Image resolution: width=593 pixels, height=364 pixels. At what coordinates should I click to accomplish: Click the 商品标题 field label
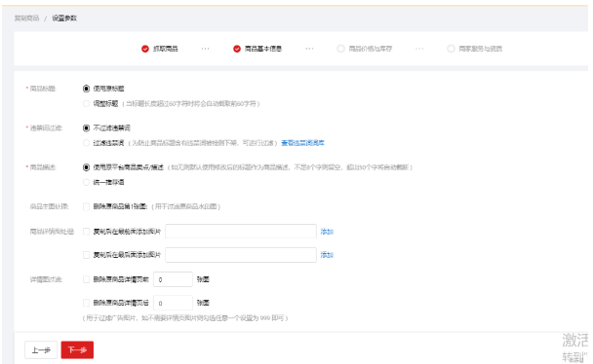click(x=43, y=89)
